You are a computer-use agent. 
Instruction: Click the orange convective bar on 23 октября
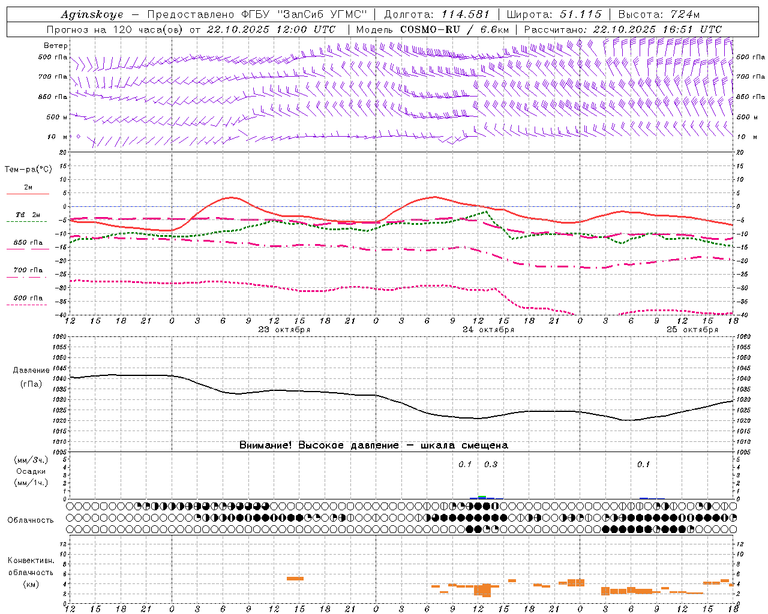295,579
